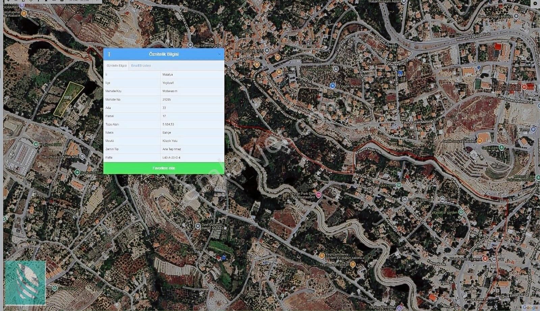This screenshot has height=311, width=540.
Task: Click the Google logo in the corner
Action: point(530,307)
